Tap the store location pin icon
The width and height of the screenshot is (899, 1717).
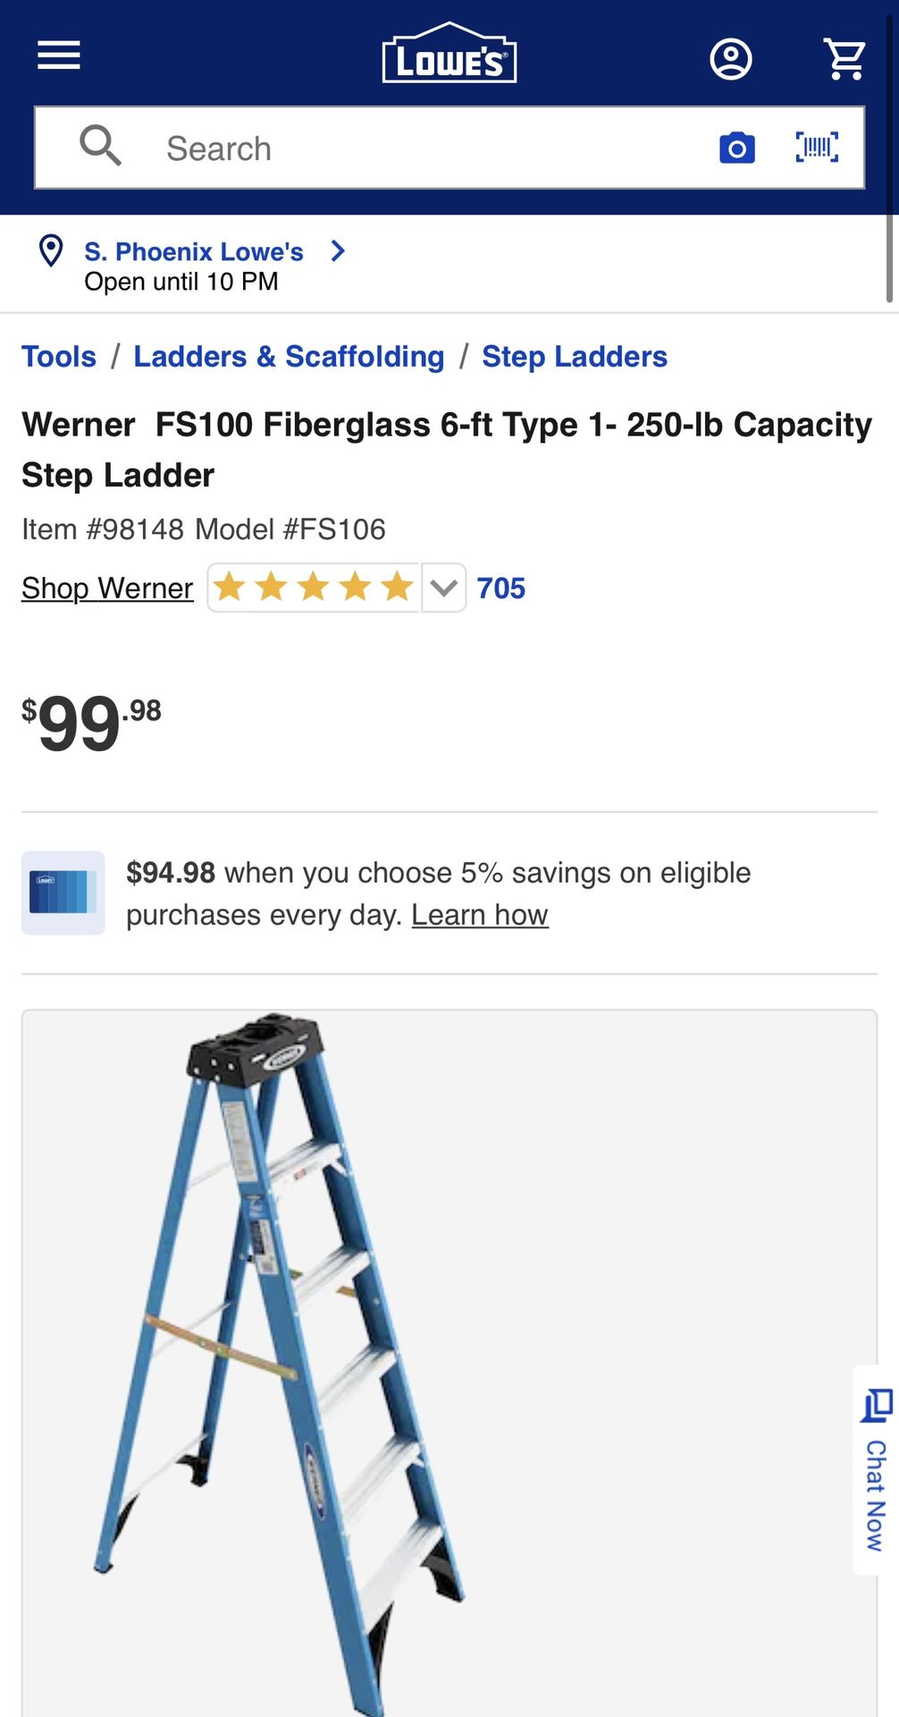click(51, 251)
